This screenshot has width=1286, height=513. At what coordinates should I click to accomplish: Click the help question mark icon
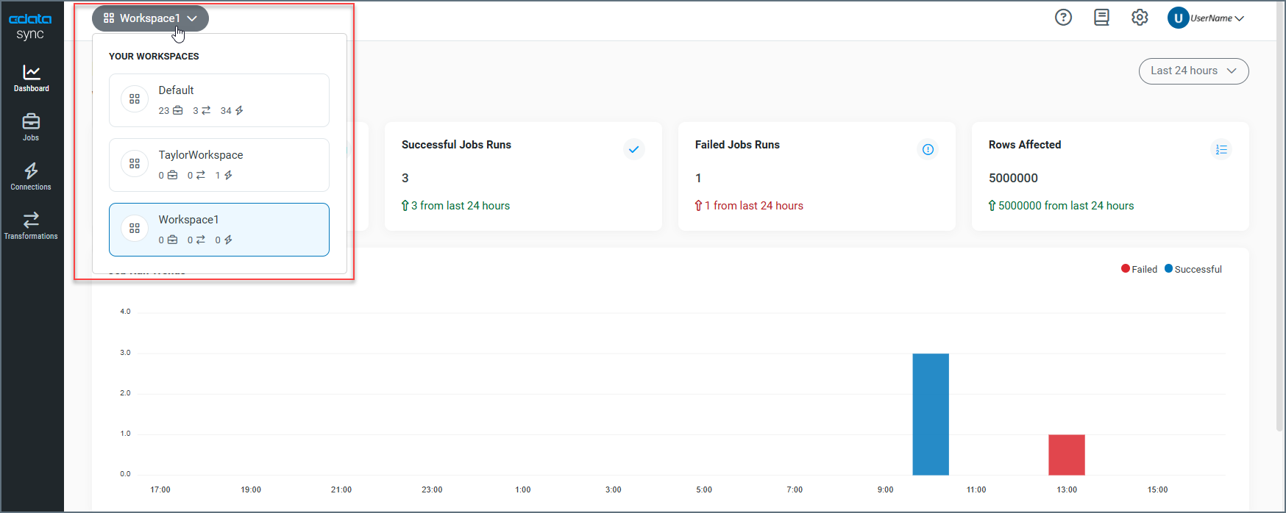point(1063,18)
